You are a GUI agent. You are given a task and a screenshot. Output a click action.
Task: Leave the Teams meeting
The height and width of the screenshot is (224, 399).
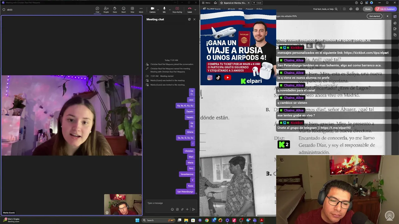coord(190,10)
